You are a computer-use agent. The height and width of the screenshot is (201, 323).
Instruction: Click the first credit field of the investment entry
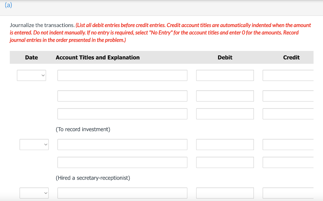tap(288, 75)
